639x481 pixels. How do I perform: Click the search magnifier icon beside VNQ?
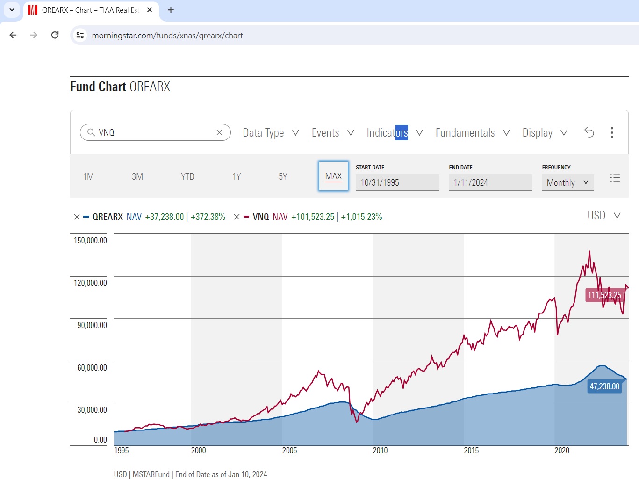91,132
